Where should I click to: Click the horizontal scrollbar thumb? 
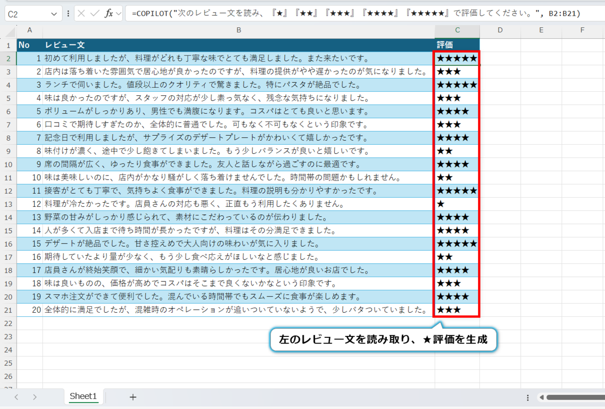[x=575, y=397]
